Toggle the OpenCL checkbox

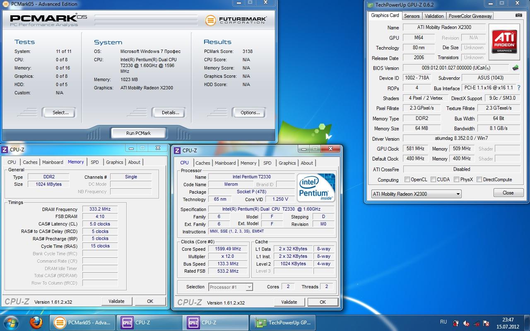(407, 179)
